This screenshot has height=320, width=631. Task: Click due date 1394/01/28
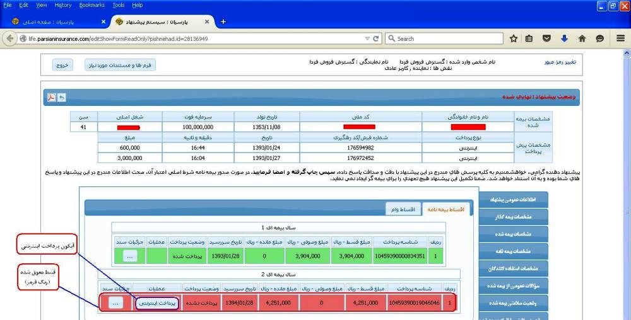(239, 303)
